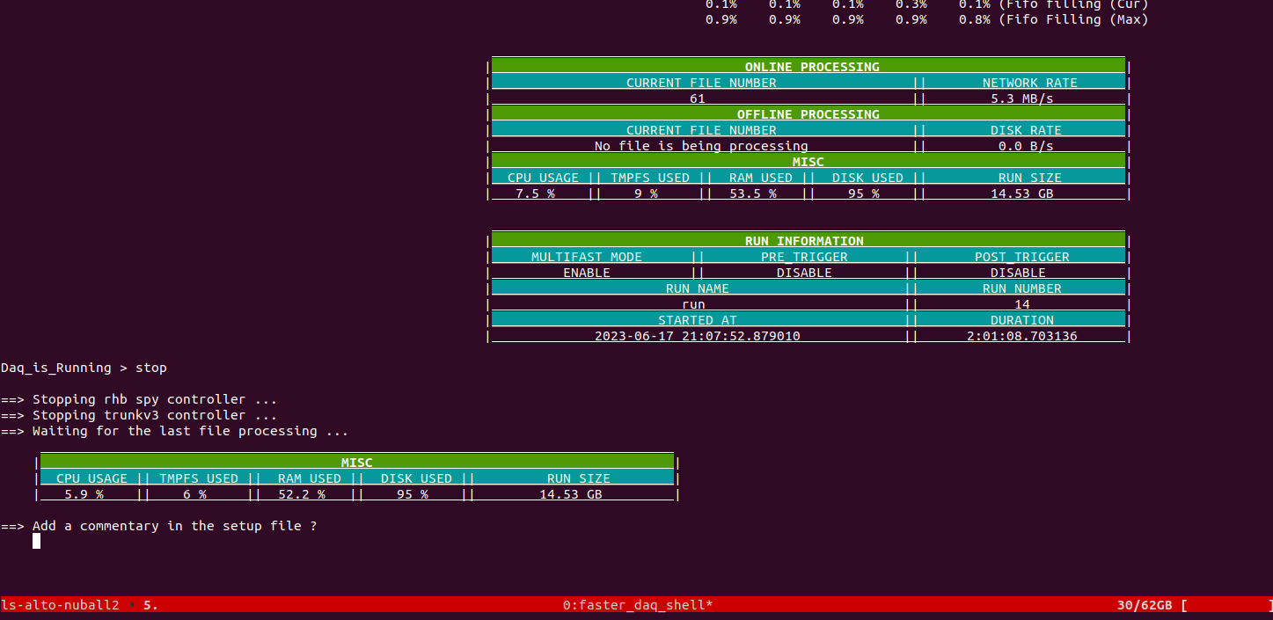Viewport: 1273px width, 620px height.
Task: Click the RUN INFORMATION header bar
Action: click(804, 241)
